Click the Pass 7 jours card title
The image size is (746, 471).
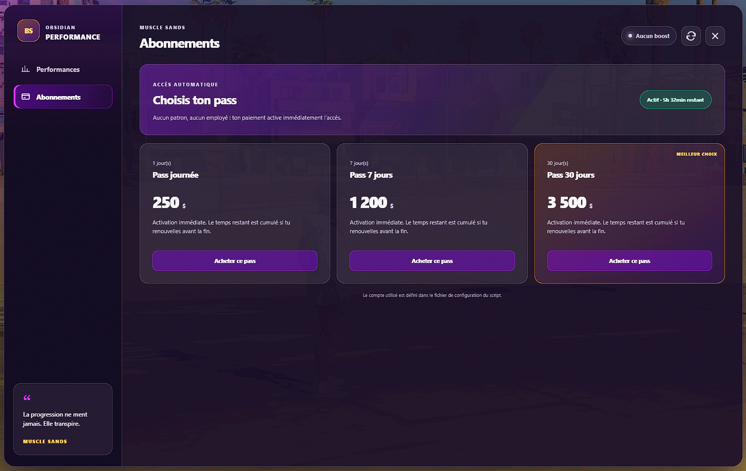371,175
